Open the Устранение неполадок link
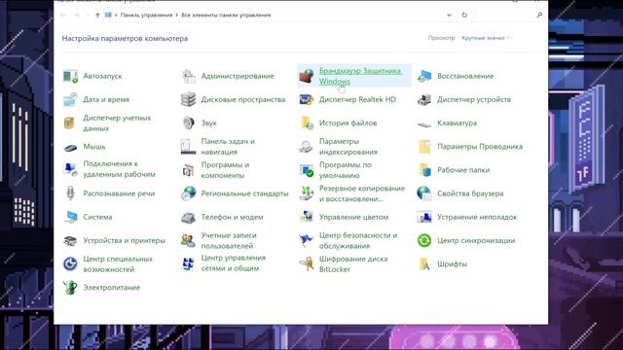The image size is (623, 350). coord(477,217)
